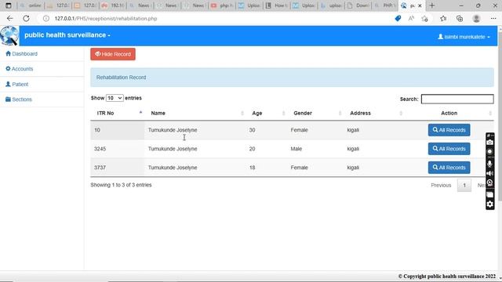The width and height of the screenshot is (502, 282).
Task: Open browser Collections icon
Action: (x=460, y=19)
